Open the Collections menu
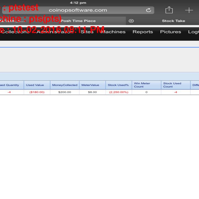The width and height of the screenshot is (199, 199). point(15,32)
